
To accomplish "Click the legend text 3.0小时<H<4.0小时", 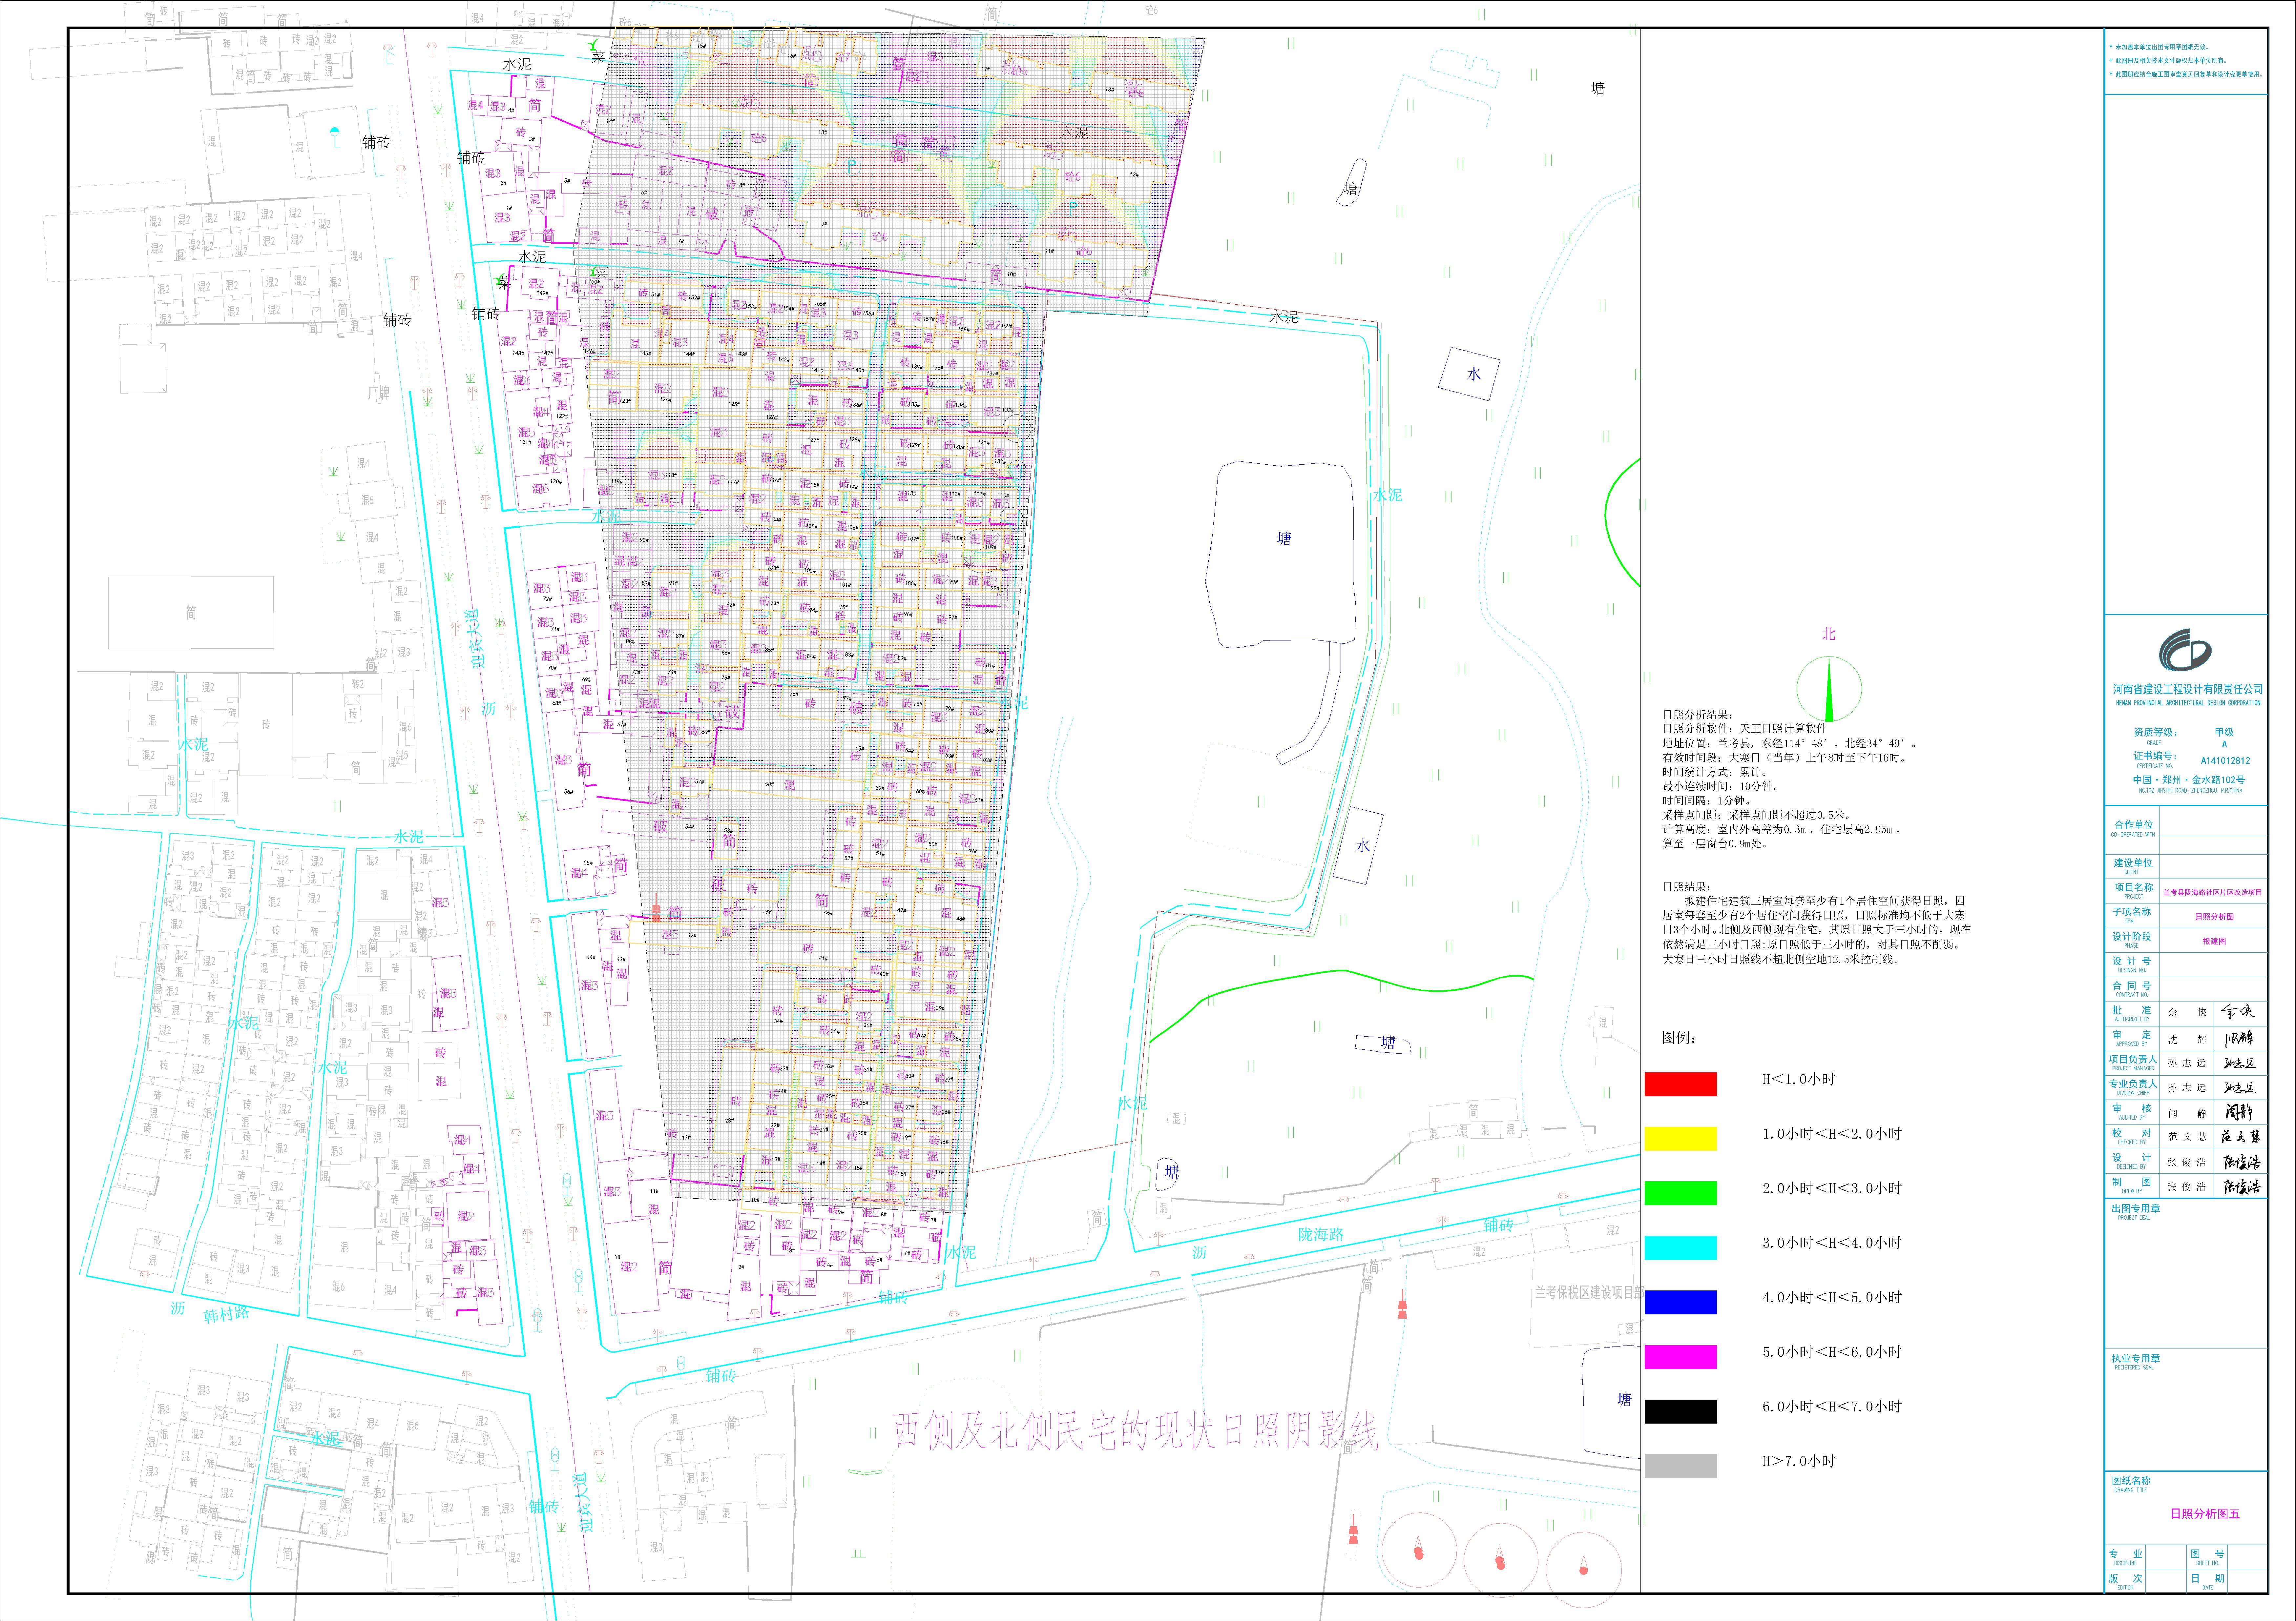I will point(1832,1243).
